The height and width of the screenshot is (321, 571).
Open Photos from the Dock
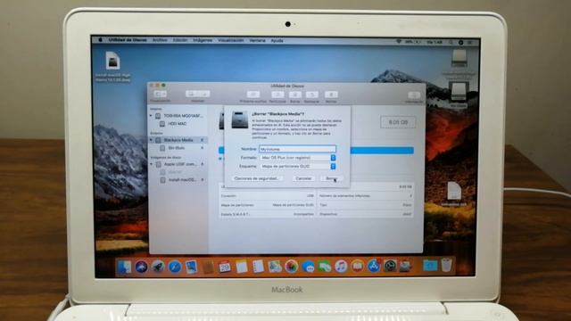click(x=291, y=267)
